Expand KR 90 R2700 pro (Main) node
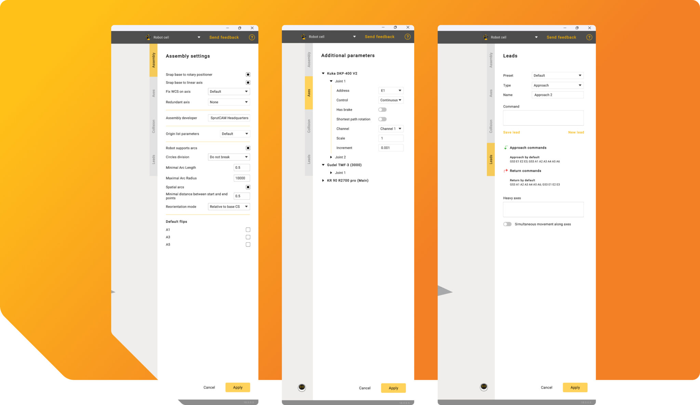 (323, 180)
